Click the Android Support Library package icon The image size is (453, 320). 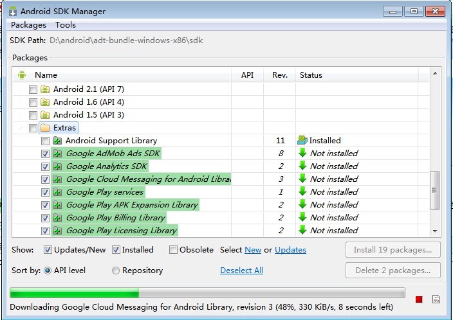57,141
